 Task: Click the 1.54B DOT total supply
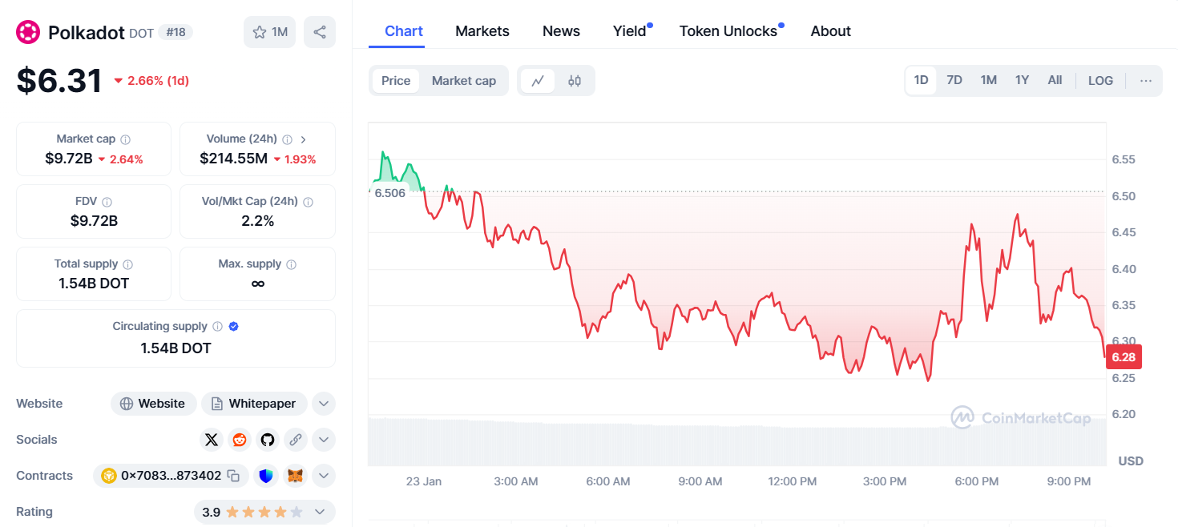tap(94, 284)
